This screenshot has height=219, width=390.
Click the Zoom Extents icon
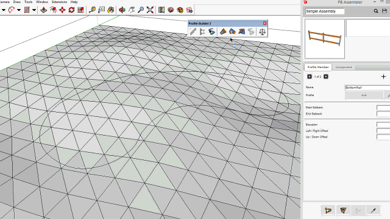click(150, 10)
